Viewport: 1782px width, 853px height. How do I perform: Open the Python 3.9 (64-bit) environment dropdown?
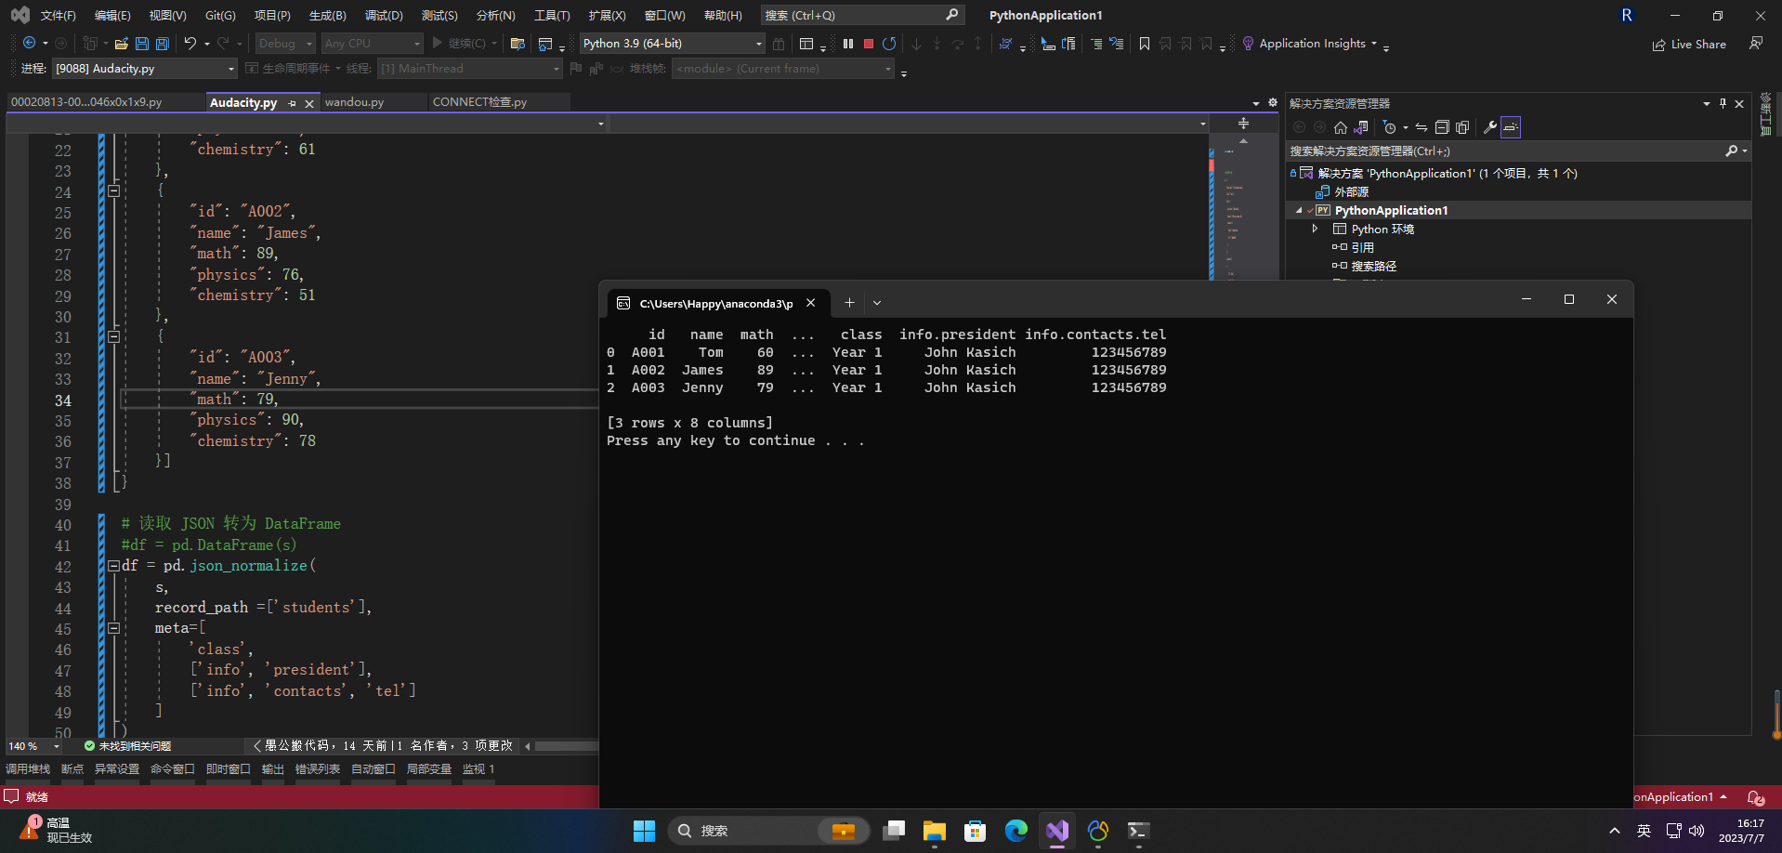758,44
